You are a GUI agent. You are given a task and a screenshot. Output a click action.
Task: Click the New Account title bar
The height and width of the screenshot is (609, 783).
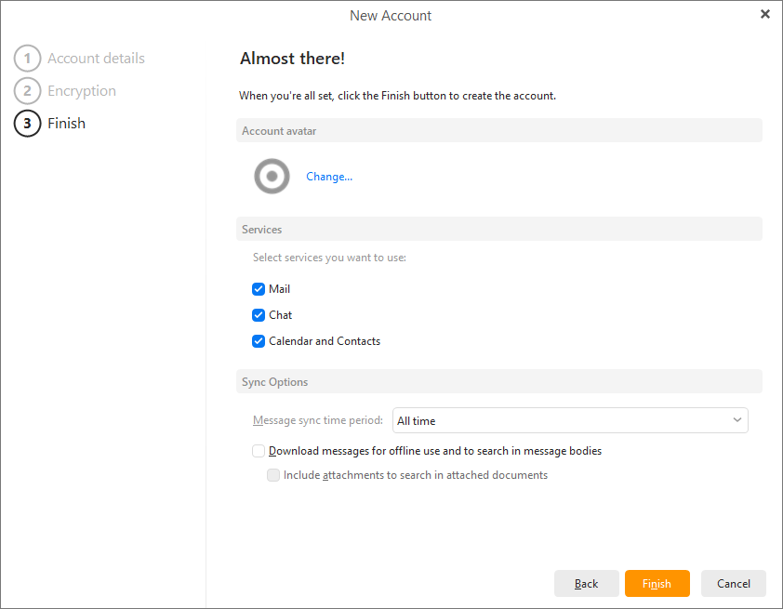(391, 15)
